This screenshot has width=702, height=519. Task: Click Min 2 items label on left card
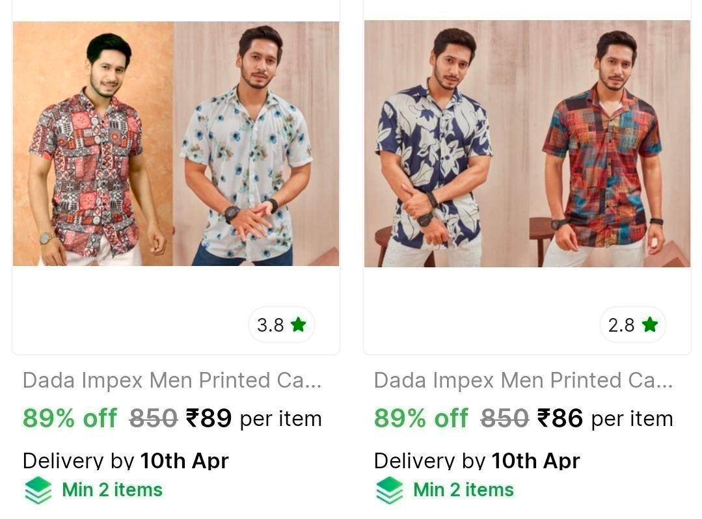click(112, 490)
